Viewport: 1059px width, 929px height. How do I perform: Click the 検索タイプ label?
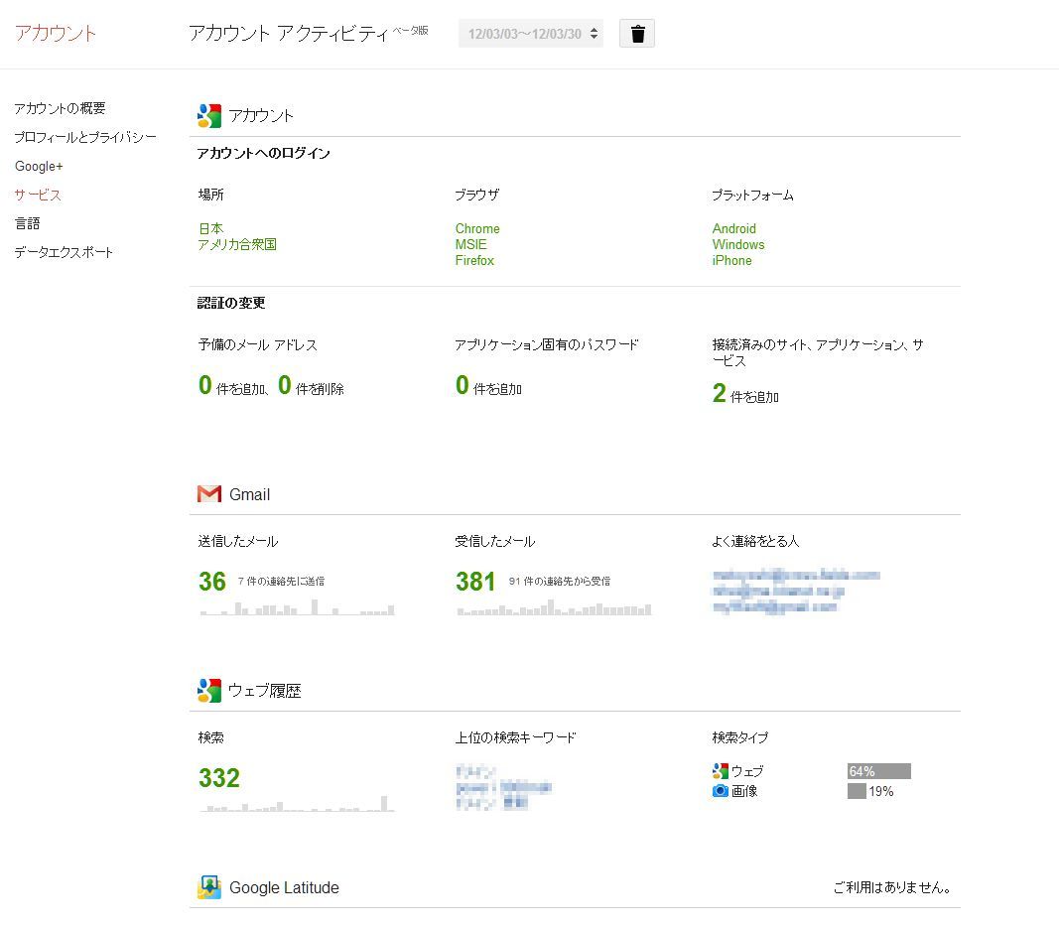[x=740, y=737]
